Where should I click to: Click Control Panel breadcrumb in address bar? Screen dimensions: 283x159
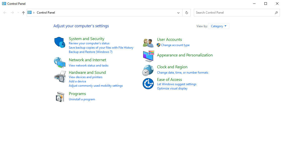pyautogui.click(x=46, y=13)
